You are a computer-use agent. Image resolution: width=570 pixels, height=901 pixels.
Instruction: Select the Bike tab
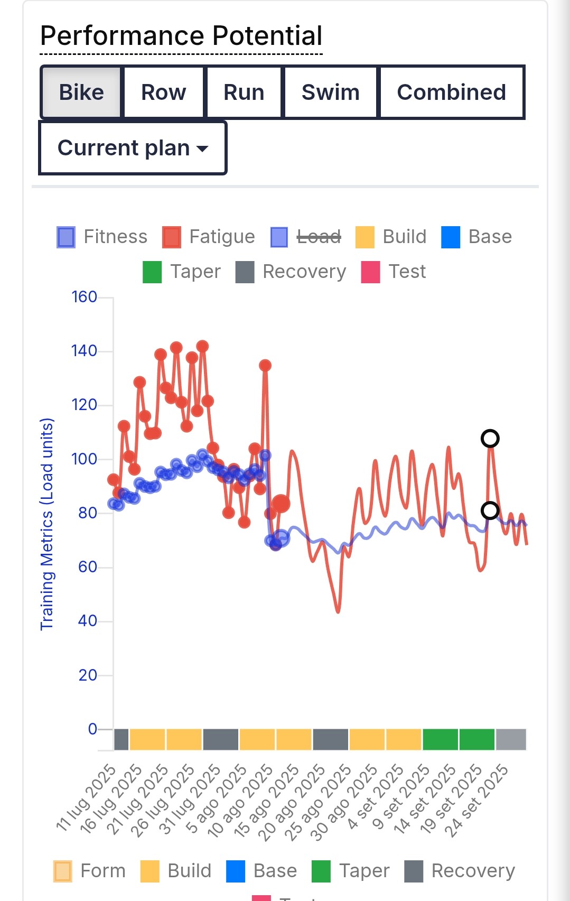coord(81,92)
